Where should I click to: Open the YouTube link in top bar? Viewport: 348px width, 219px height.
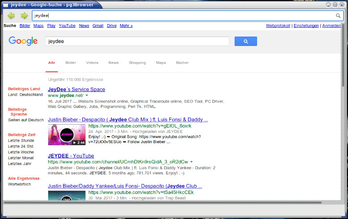pos(67,25)
